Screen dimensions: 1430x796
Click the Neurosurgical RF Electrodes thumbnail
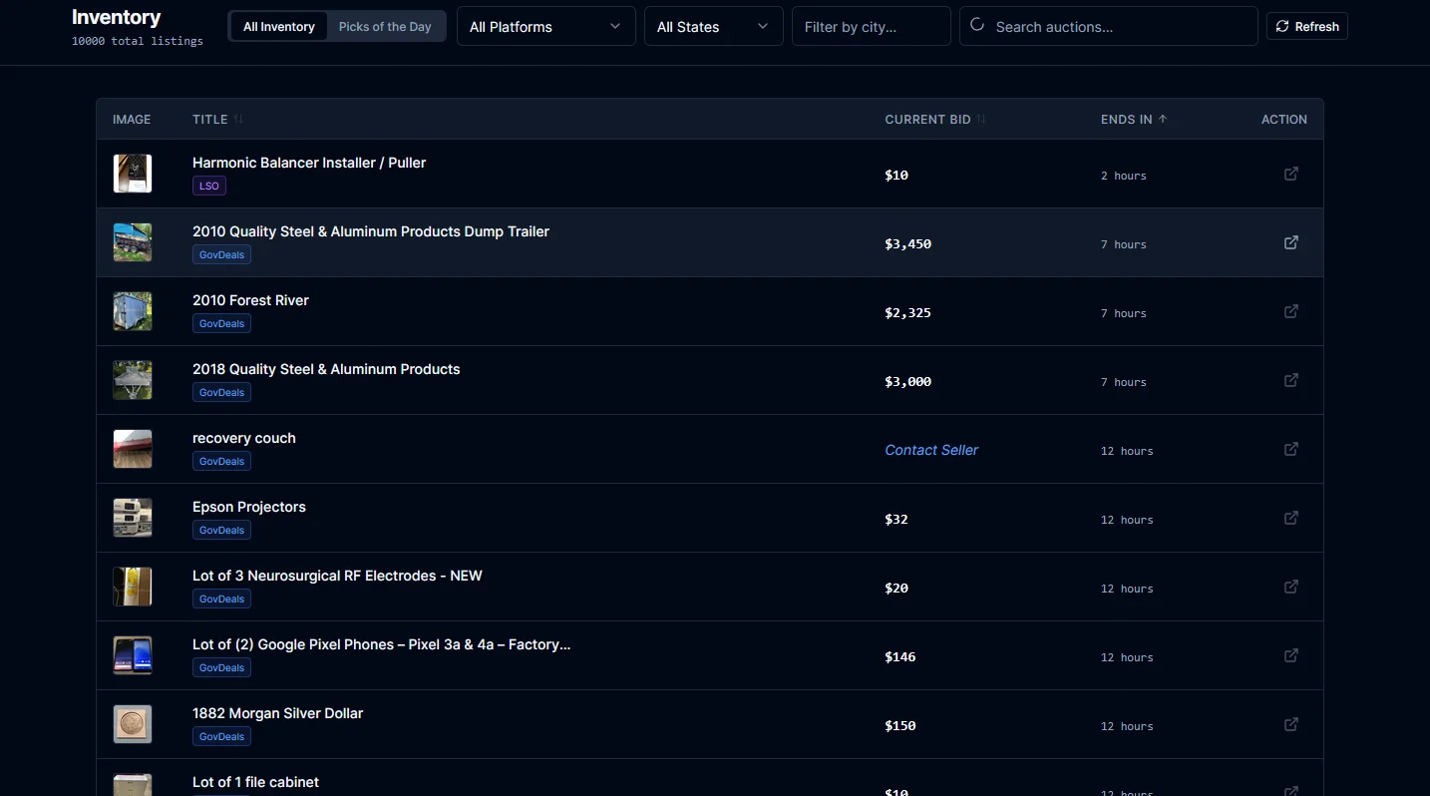pos(133,587)
